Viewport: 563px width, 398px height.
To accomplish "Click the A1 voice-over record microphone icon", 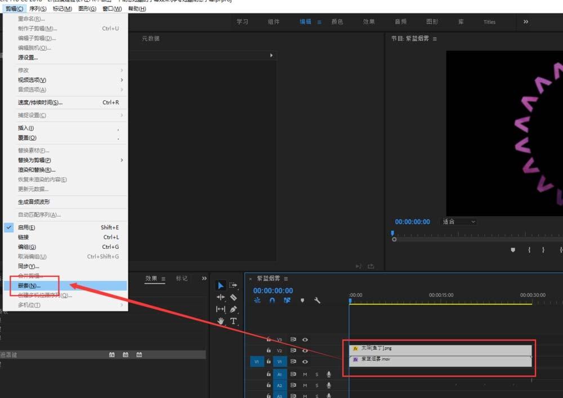I will click(328, 373).
